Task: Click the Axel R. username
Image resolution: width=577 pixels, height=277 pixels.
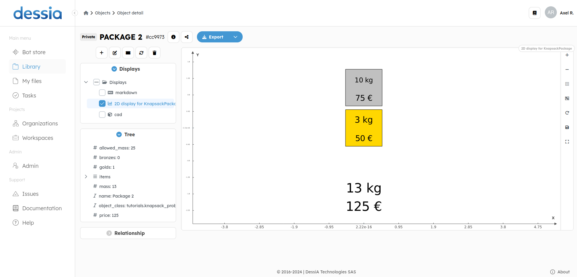Action: 567,13
